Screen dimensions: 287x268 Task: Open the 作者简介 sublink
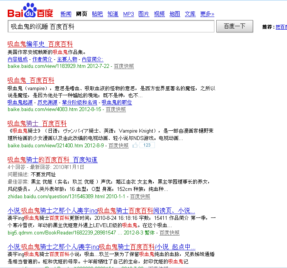tap(42, 59)
